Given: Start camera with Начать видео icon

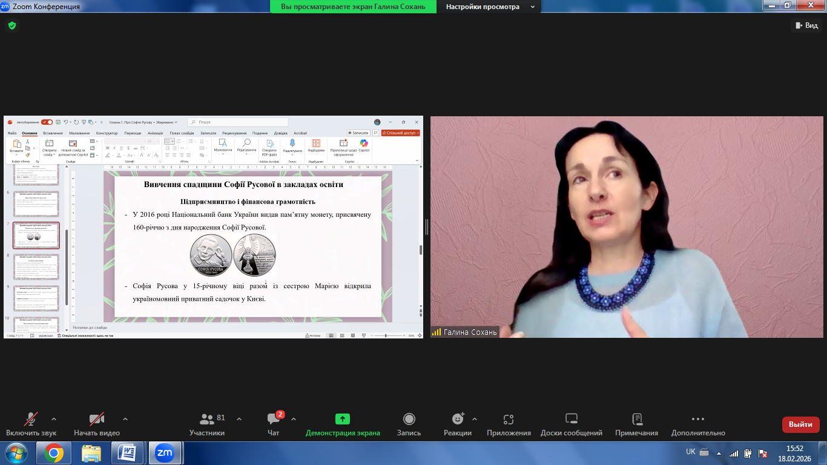Looking at the screenshot, I should click(x=97, y=419).
